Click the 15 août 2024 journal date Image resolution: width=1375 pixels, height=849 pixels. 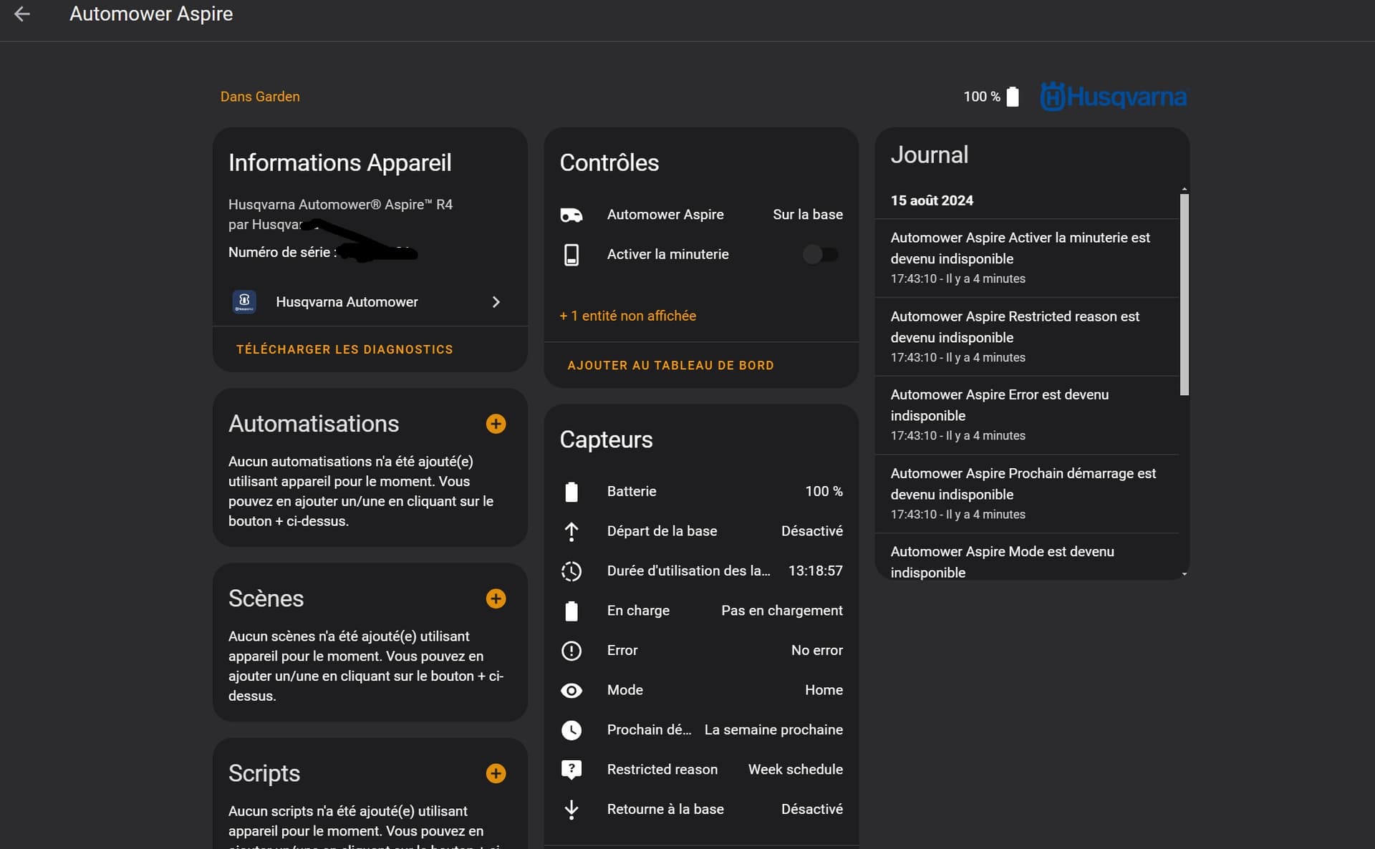[932, 200]
